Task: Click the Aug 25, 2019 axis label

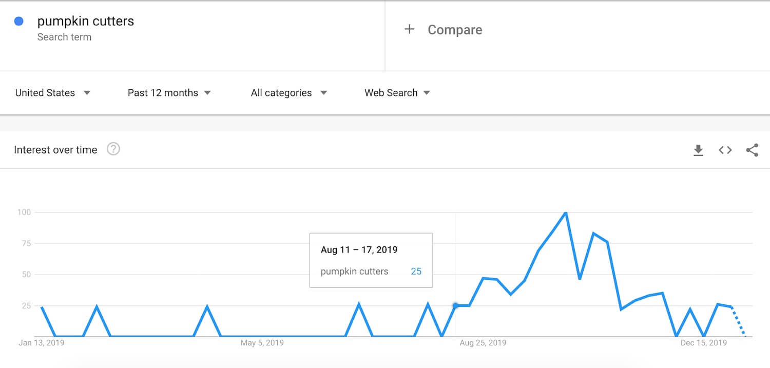Action: tap(483, 343)
